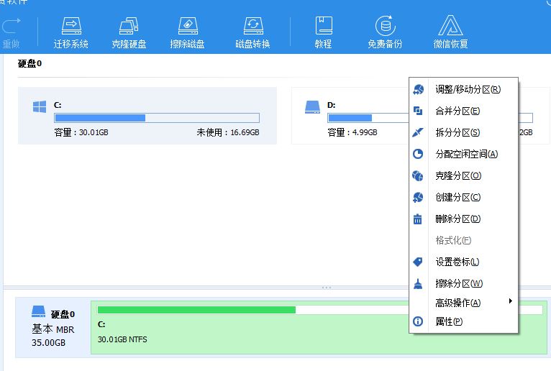
Task: Choose 调整/移动分区(R) from context menu
Action: (463, 90)
